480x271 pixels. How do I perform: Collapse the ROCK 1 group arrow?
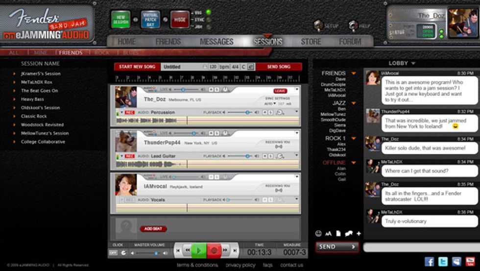(x=354, y=138)
